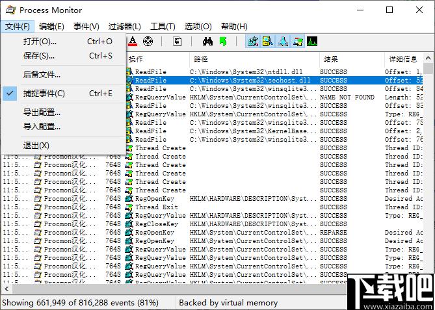Open the 编辑(E) menu
The height and width of the screenshot is (310, 435).
(x=51, y=27)
